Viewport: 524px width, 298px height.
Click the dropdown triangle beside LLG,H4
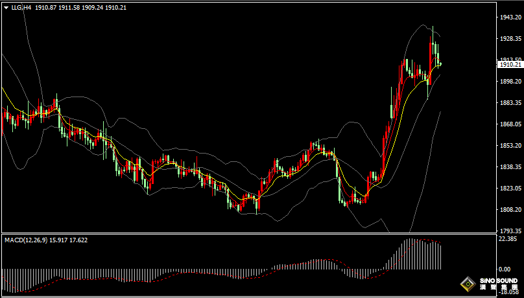(x=6, y=8)
